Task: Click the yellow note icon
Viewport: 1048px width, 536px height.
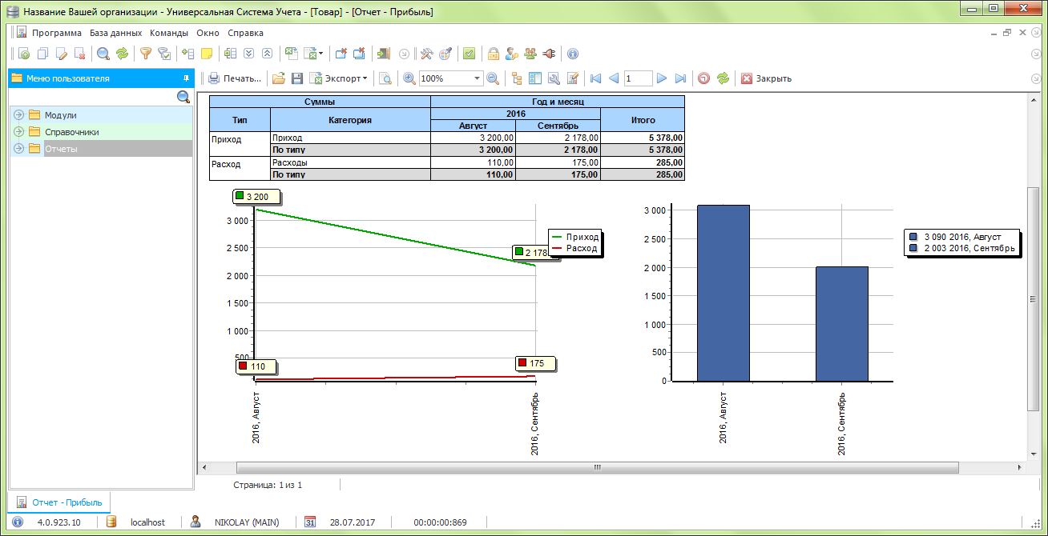Action: pos(206,54)
